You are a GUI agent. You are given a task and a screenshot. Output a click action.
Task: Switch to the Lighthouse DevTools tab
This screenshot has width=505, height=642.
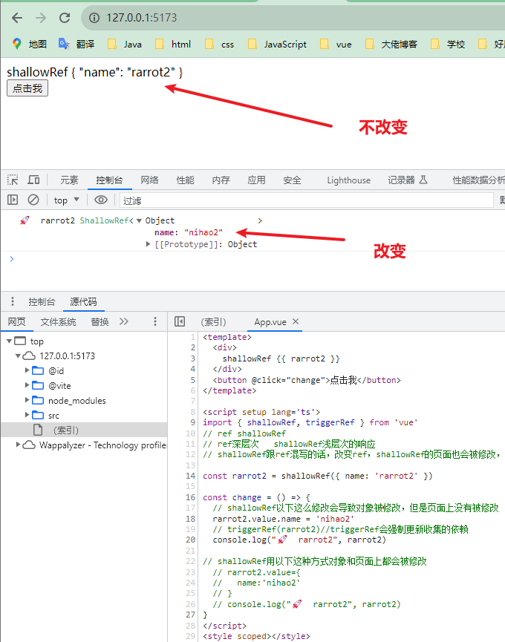point(348,180)
